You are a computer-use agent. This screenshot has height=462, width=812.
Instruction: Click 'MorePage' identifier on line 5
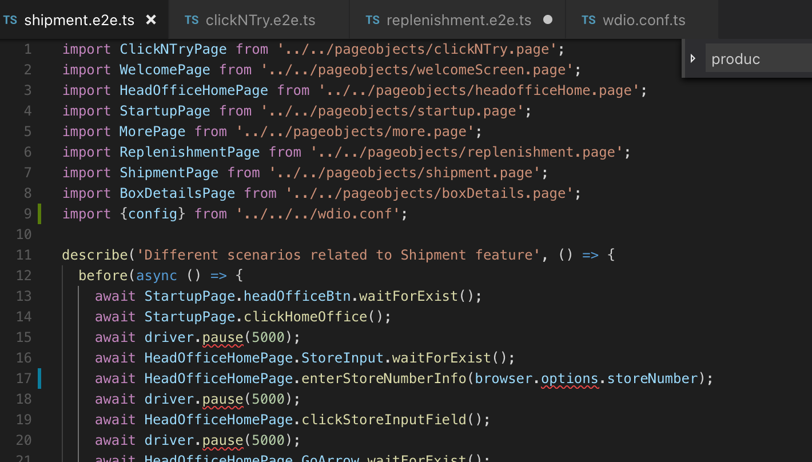click(153, 132)
